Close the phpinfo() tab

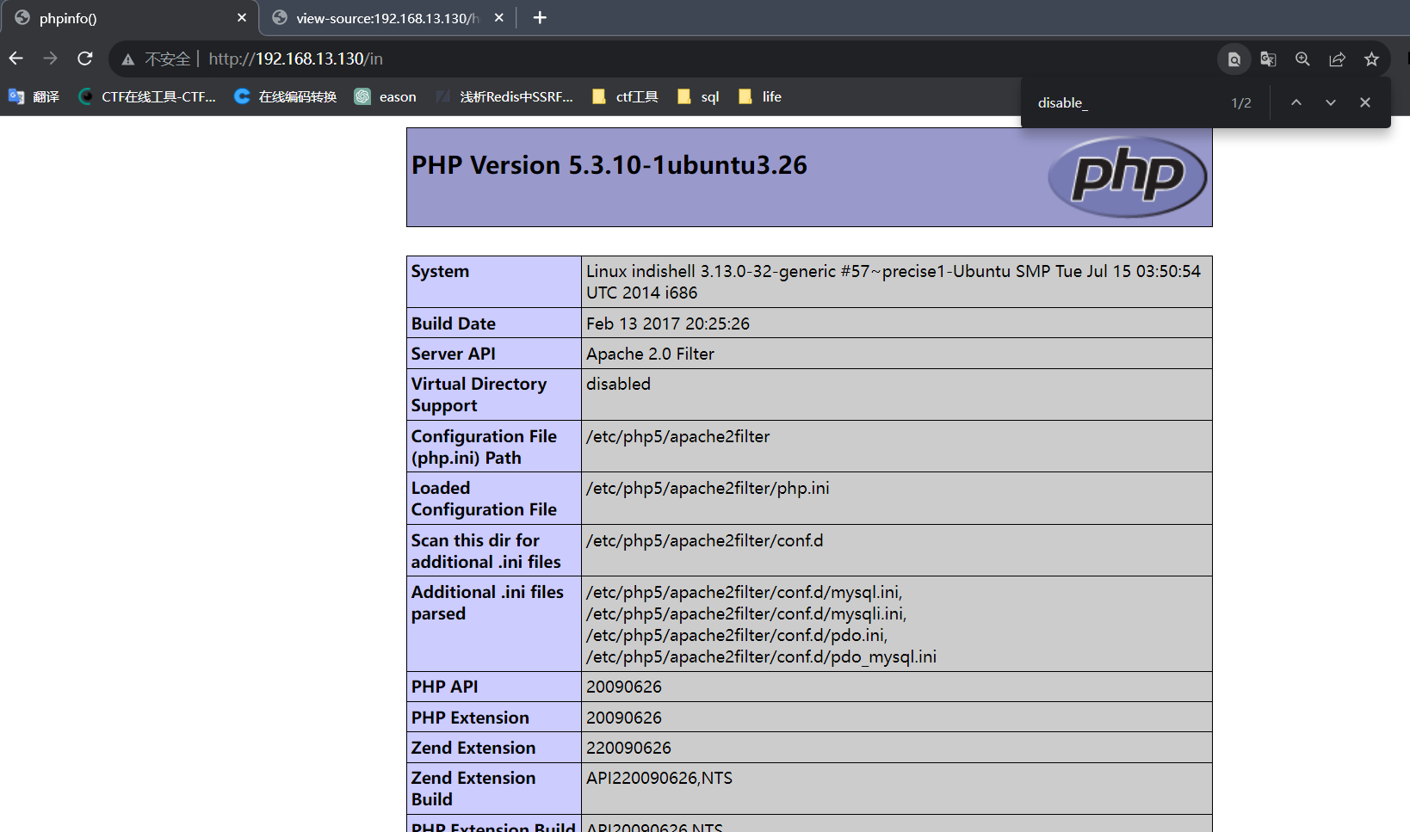[242, 17]
